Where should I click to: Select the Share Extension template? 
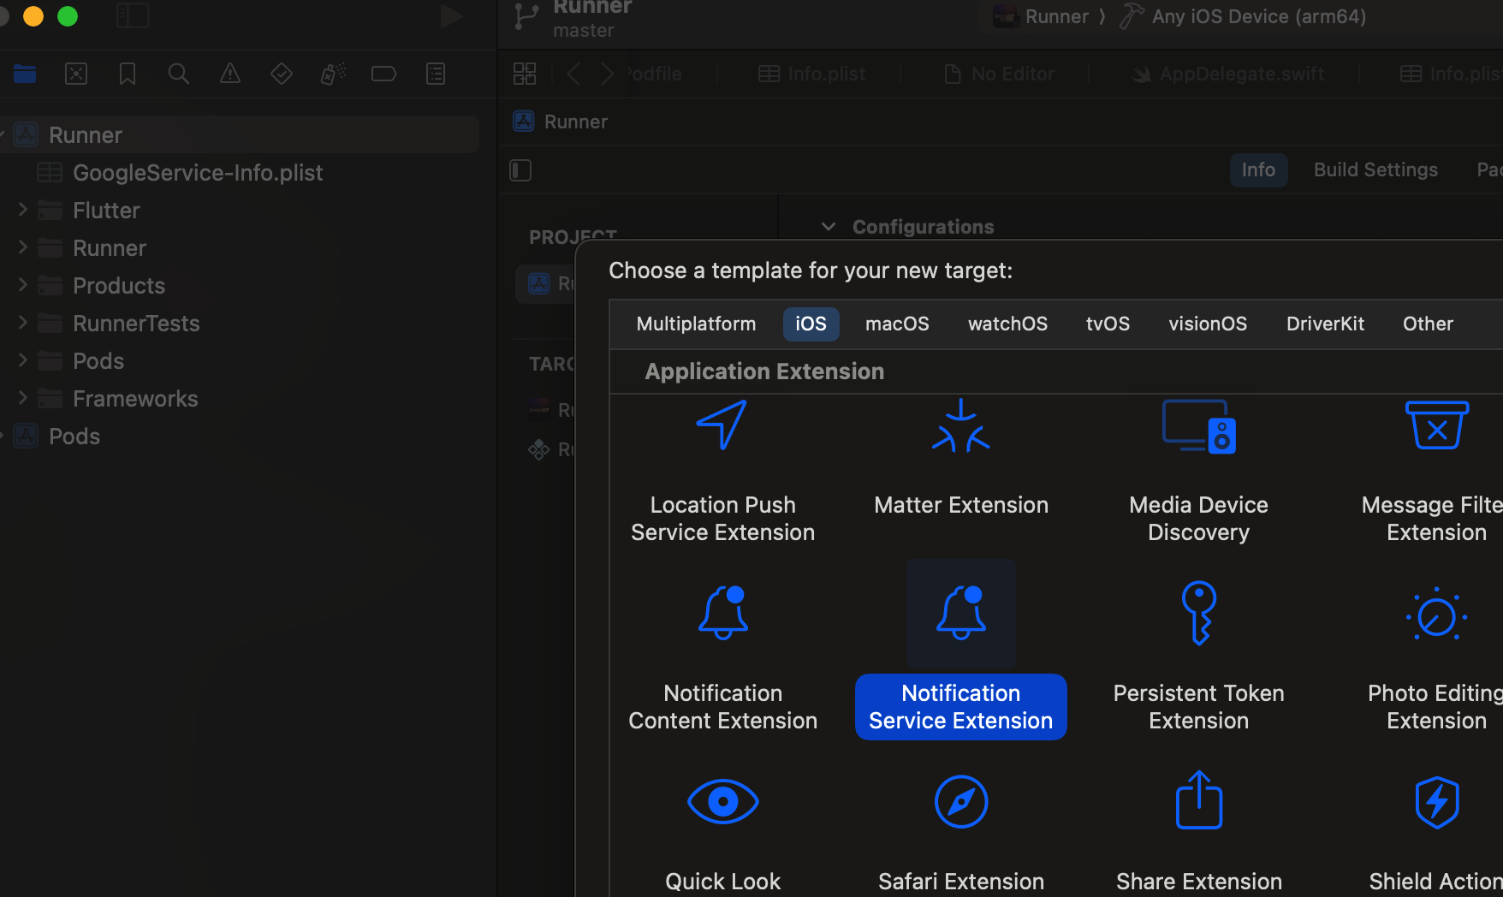tap(1198, 832)
